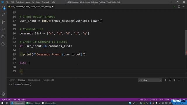The height and width of the screenshot is (105, 187).
Task: Open the Explorer view in activity bar
Action: point(3,8)
